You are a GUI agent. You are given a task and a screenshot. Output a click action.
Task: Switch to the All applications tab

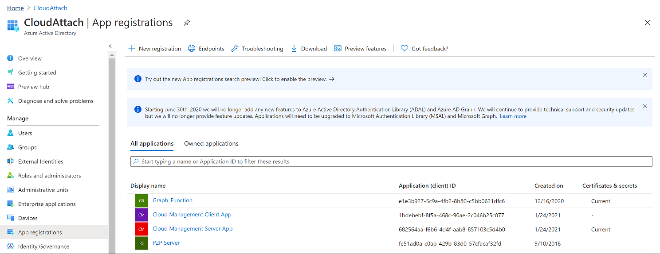pyautogui.click(x=152, y=144)
